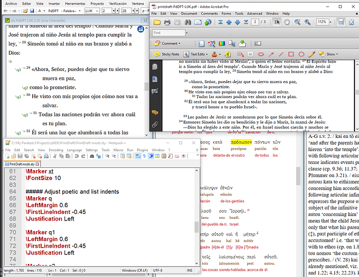Viewport: 359px width, 277px height.
Task: Select the red Line drawing tool
Action: 281,54
